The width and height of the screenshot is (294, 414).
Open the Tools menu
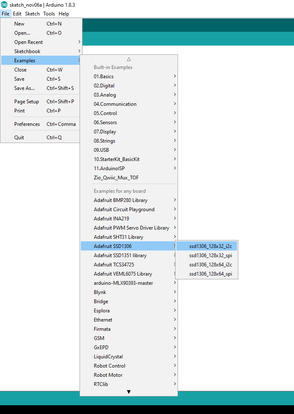coord(49,14)
